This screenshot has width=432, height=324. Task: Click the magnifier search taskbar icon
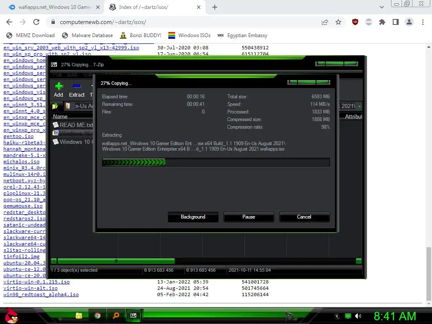point(116,316)
